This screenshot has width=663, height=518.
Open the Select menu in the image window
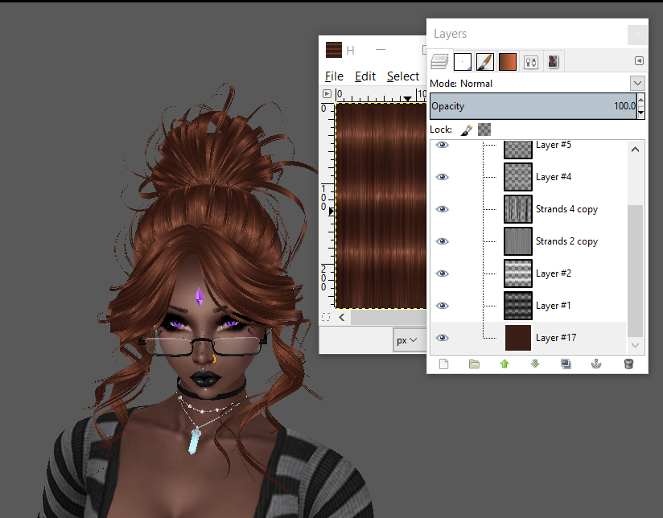point(403,76)
